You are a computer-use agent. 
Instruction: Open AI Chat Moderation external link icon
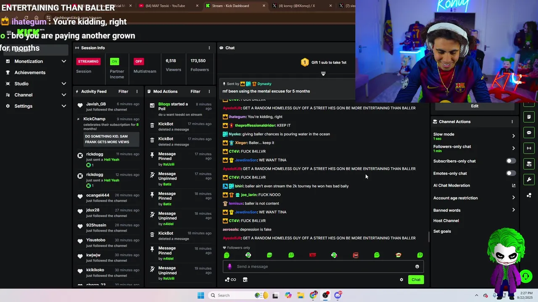point(514,185)
